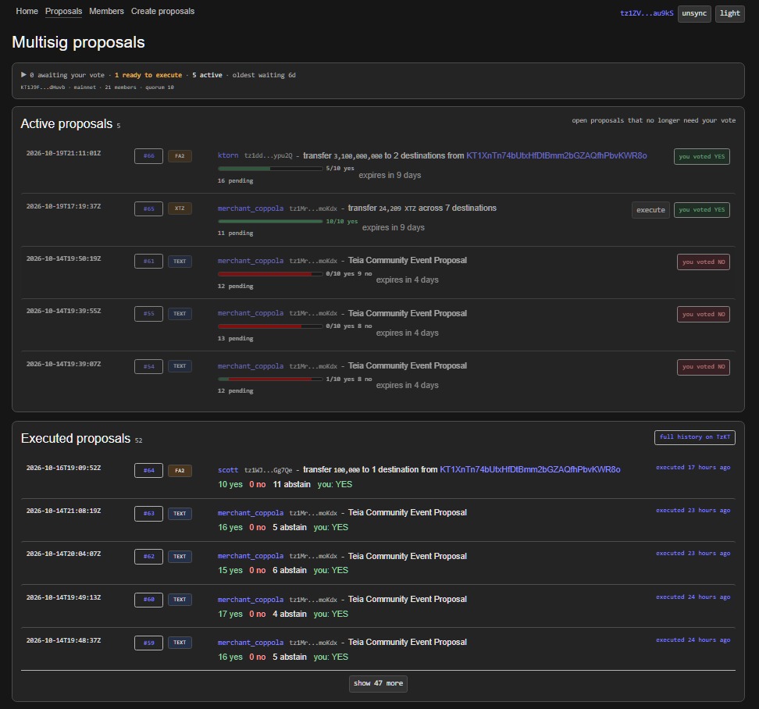759x709 pixels.
Task: Click the 'Active proposals' heading
Action: pos(66,124)
